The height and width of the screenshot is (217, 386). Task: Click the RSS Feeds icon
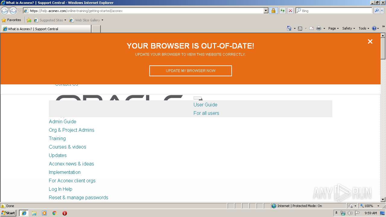(300, 28)
